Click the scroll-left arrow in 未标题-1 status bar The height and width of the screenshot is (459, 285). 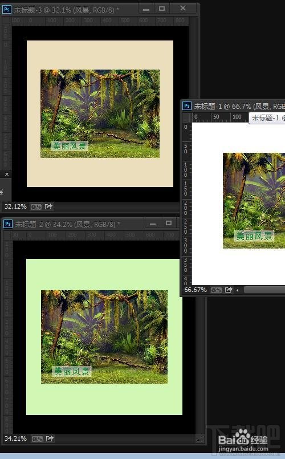237,290
